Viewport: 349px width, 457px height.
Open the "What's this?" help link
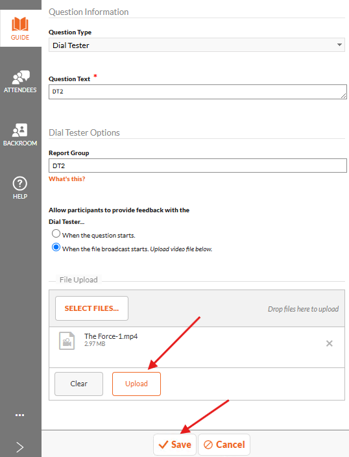(x=67, y=179)
